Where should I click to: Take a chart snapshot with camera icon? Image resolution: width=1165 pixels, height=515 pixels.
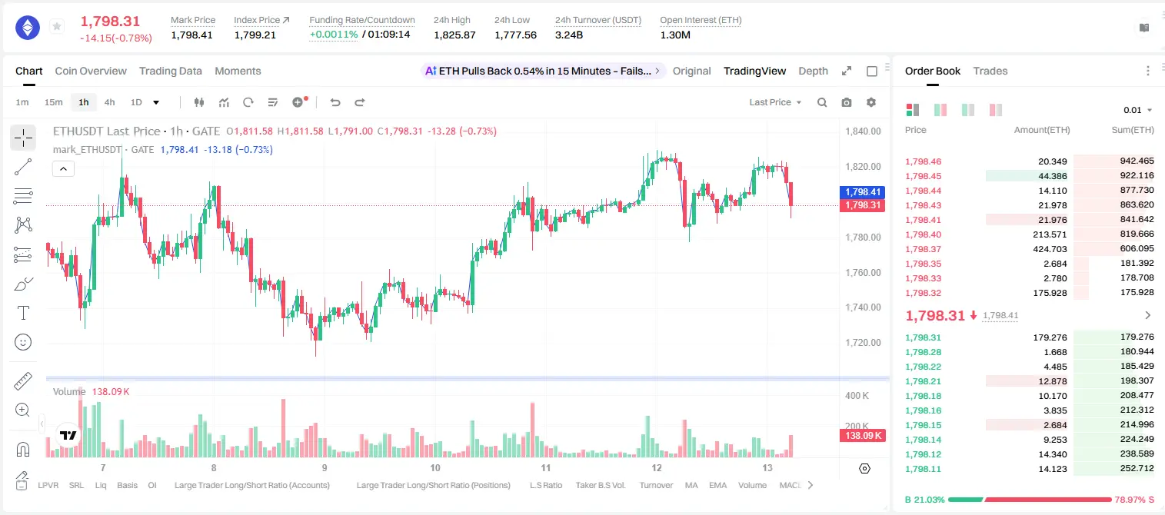[847, 102]
